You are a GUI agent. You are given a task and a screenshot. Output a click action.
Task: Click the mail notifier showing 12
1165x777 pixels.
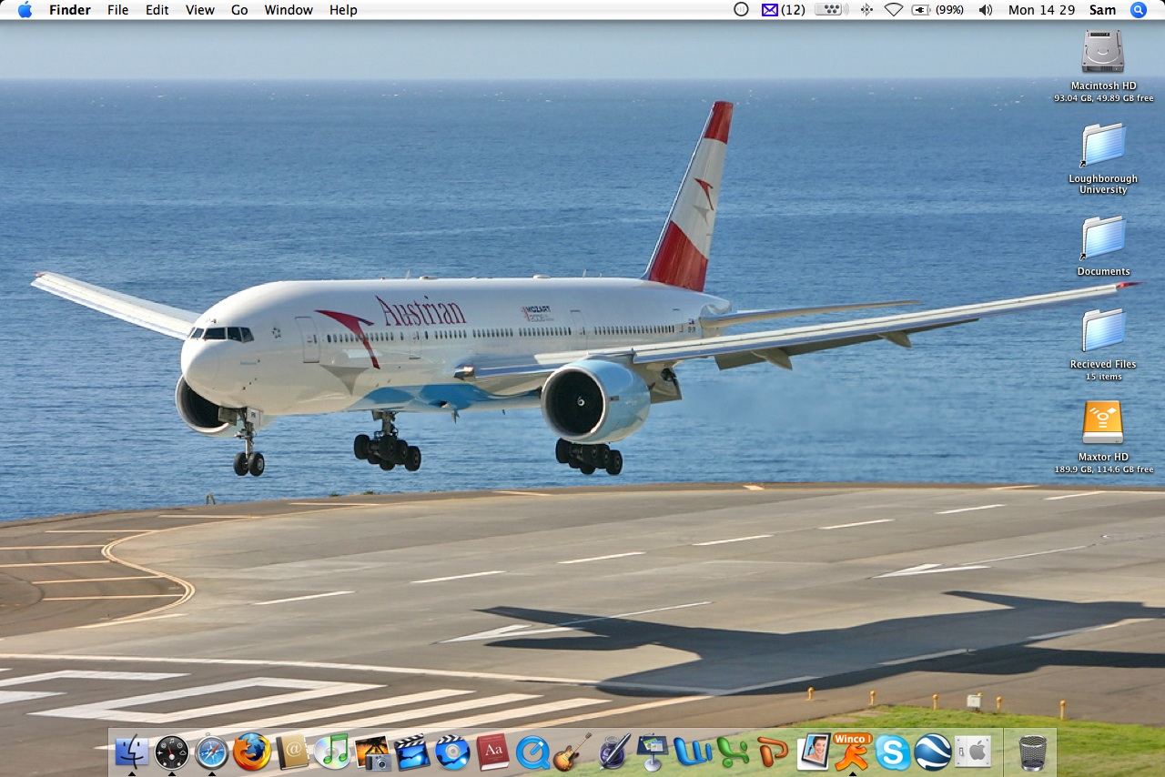(783, 10)
